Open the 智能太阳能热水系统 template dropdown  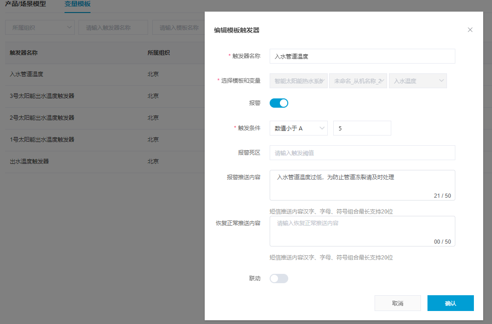(298, 81)
